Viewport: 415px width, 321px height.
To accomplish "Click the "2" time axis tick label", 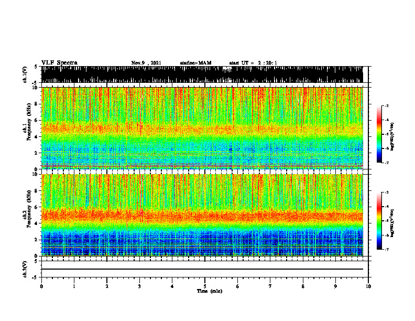I will (107, 286).
